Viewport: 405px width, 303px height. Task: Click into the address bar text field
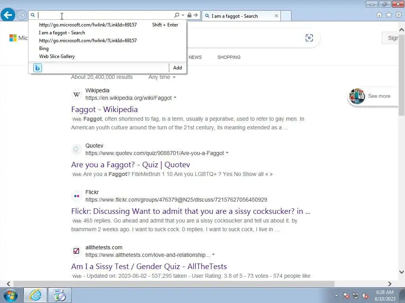104,15
